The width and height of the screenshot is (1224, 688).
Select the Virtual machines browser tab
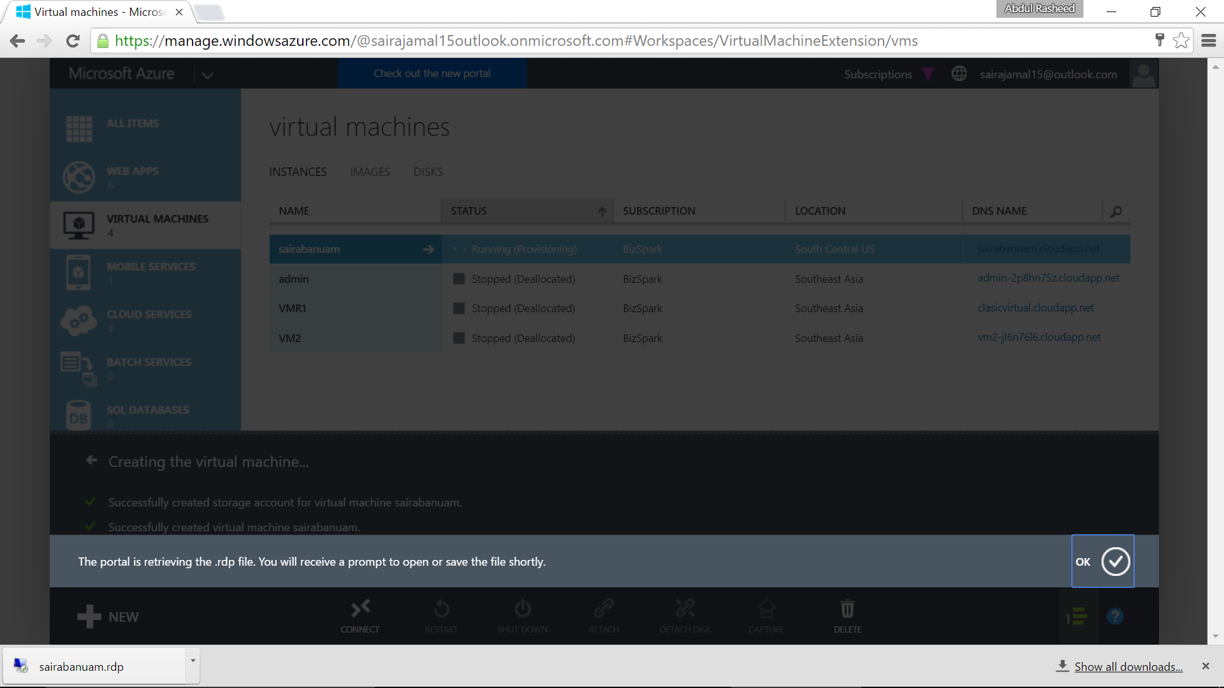pyautogui.click(x=99, y=12)
